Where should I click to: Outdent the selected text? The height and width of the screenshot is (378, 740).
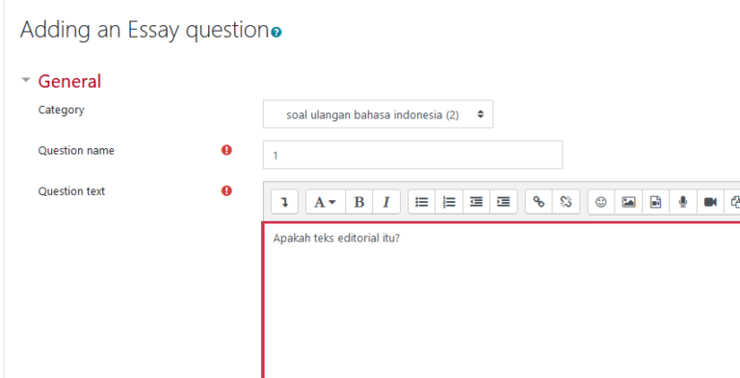(476, 202)
